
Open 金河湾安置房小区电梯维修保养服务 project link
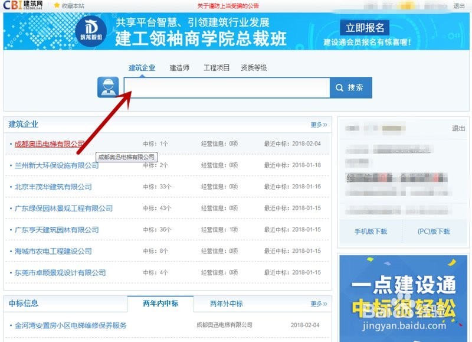tap(70, 325)
